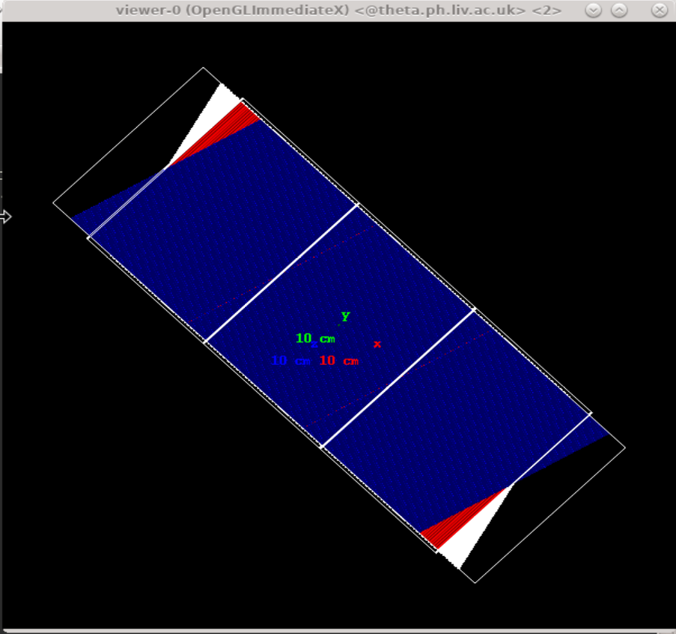Select the blue 10 cm scale label
Viewport: 676px width, 634px height.
point(291,360)
